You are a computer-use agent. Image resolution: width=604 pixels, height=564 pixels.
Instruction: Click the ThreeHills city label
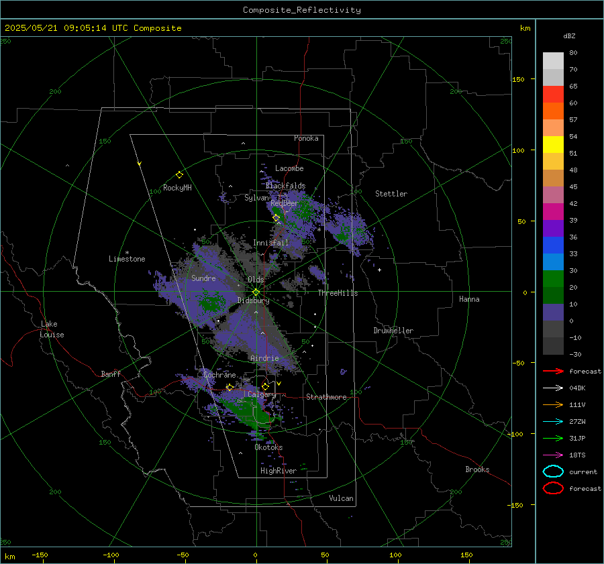(338, 293)
